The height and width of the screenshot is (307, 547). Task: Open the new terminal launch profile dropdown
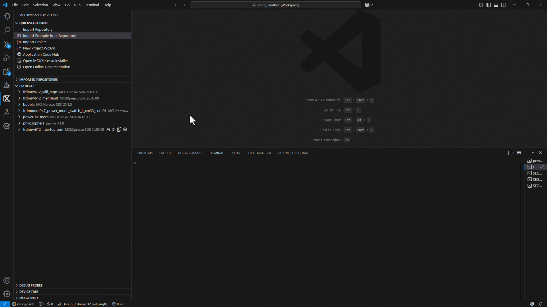click(x=513, y=153)
